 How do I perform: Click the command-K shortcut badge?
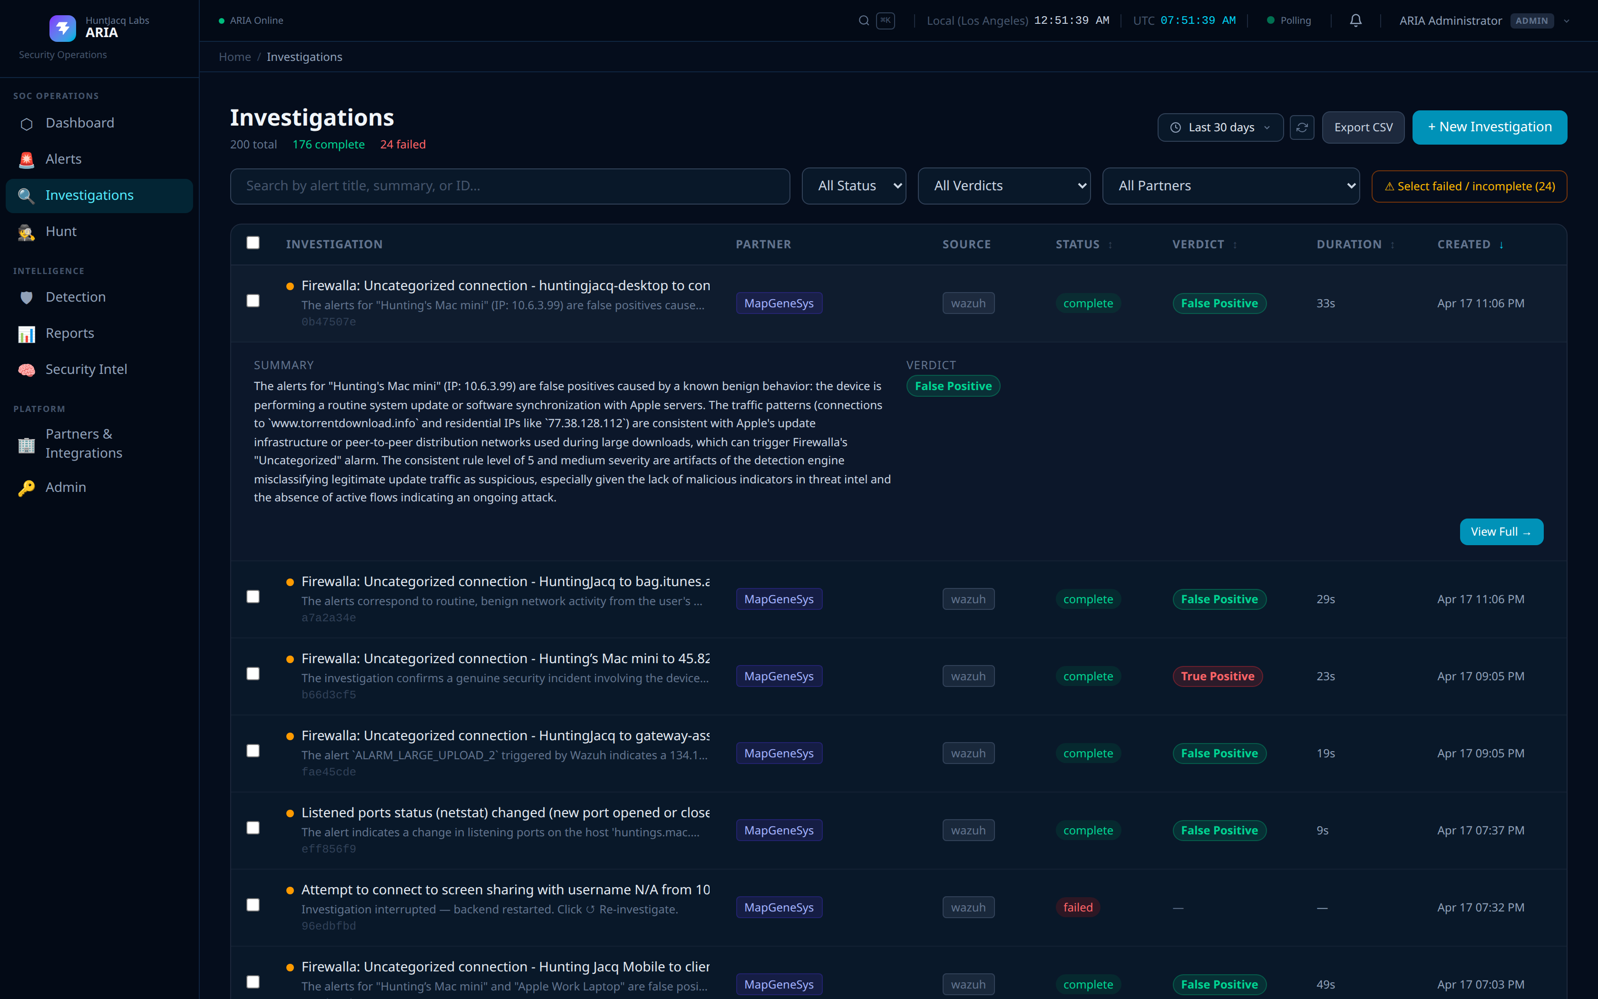[x=886, y=20]
